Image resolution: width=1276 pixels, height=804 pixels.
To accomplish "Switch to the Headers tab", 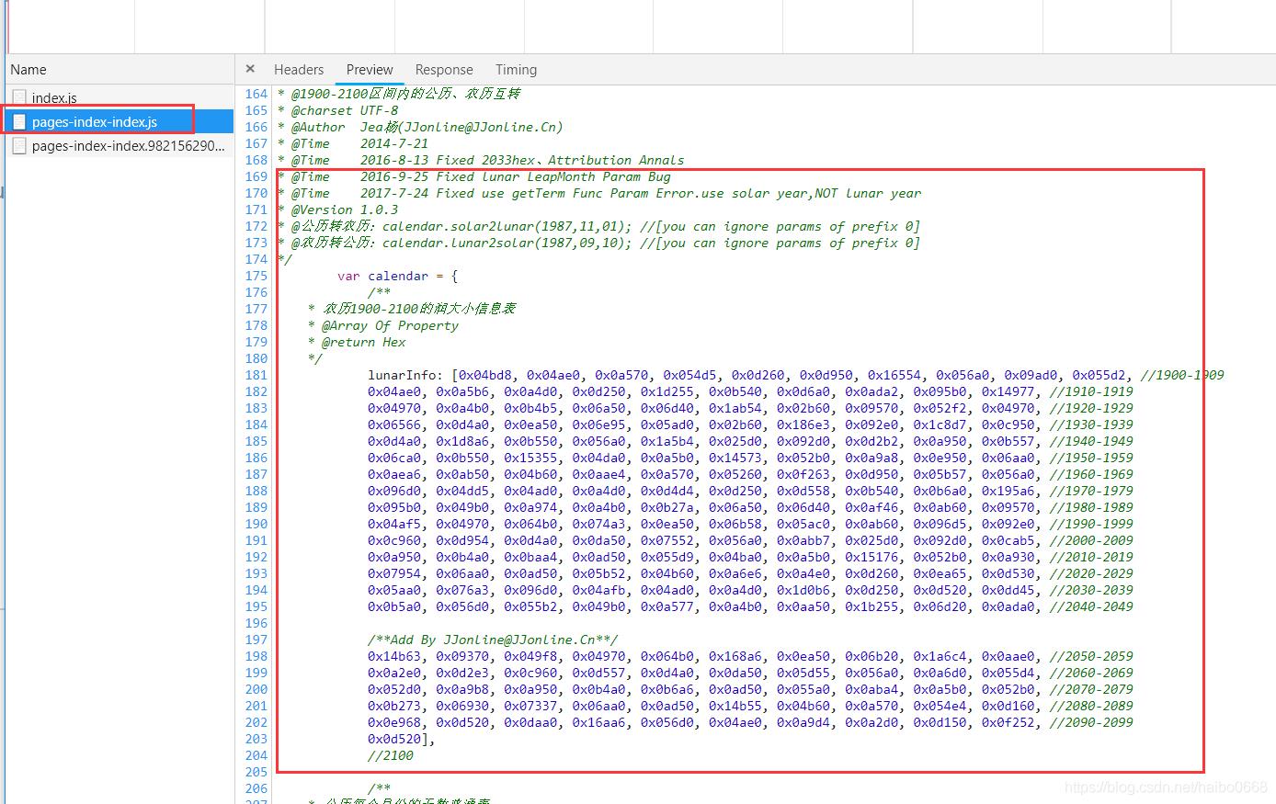I will (299, 69).
